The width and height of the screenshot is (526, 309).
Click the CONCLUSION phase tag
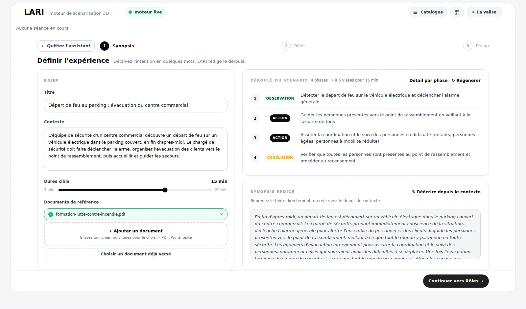click(280, 158)
